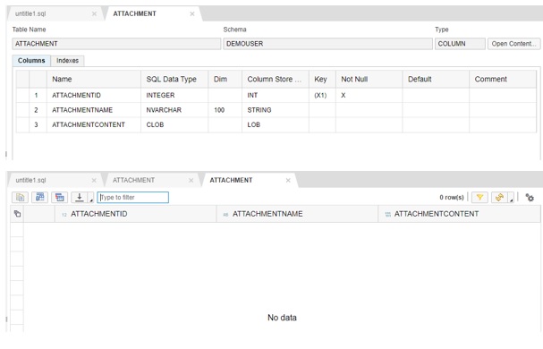Click the CLOB data type cell

(174, 124)
